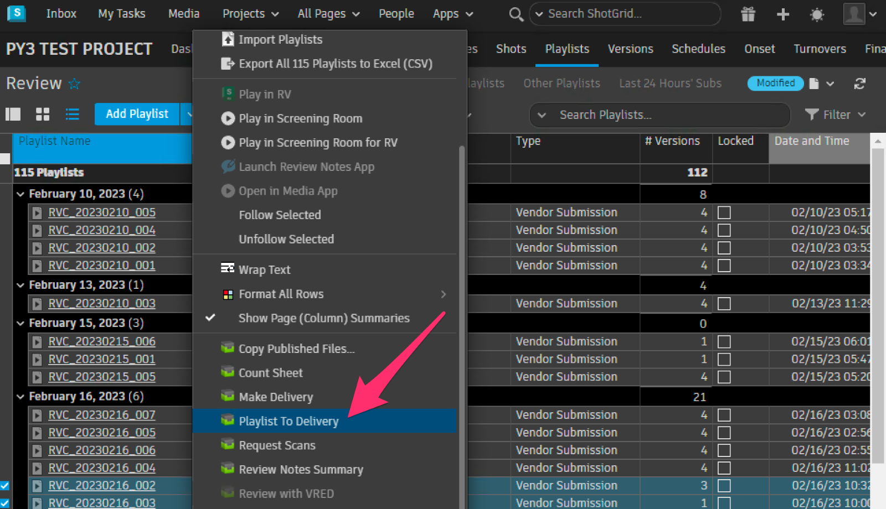
Task: Click the Filter funnel icon
Action: coord(812,115)
